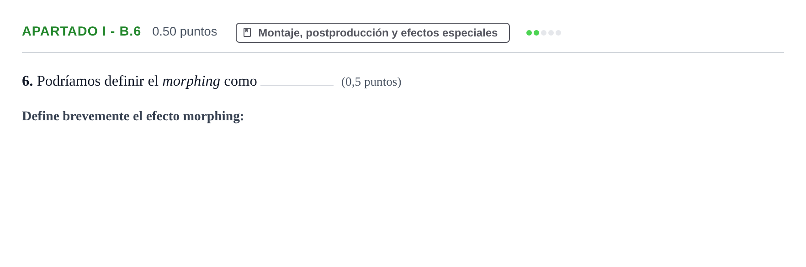
Task: Click the horizontal divider below the header
Action: coord(403,52)
